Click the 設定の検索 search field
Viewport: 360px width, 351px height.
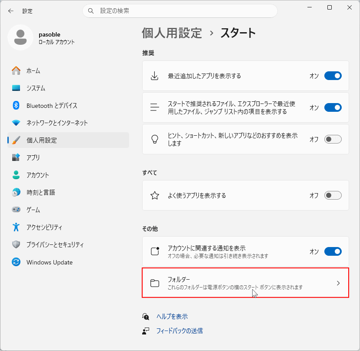(180, 11)
